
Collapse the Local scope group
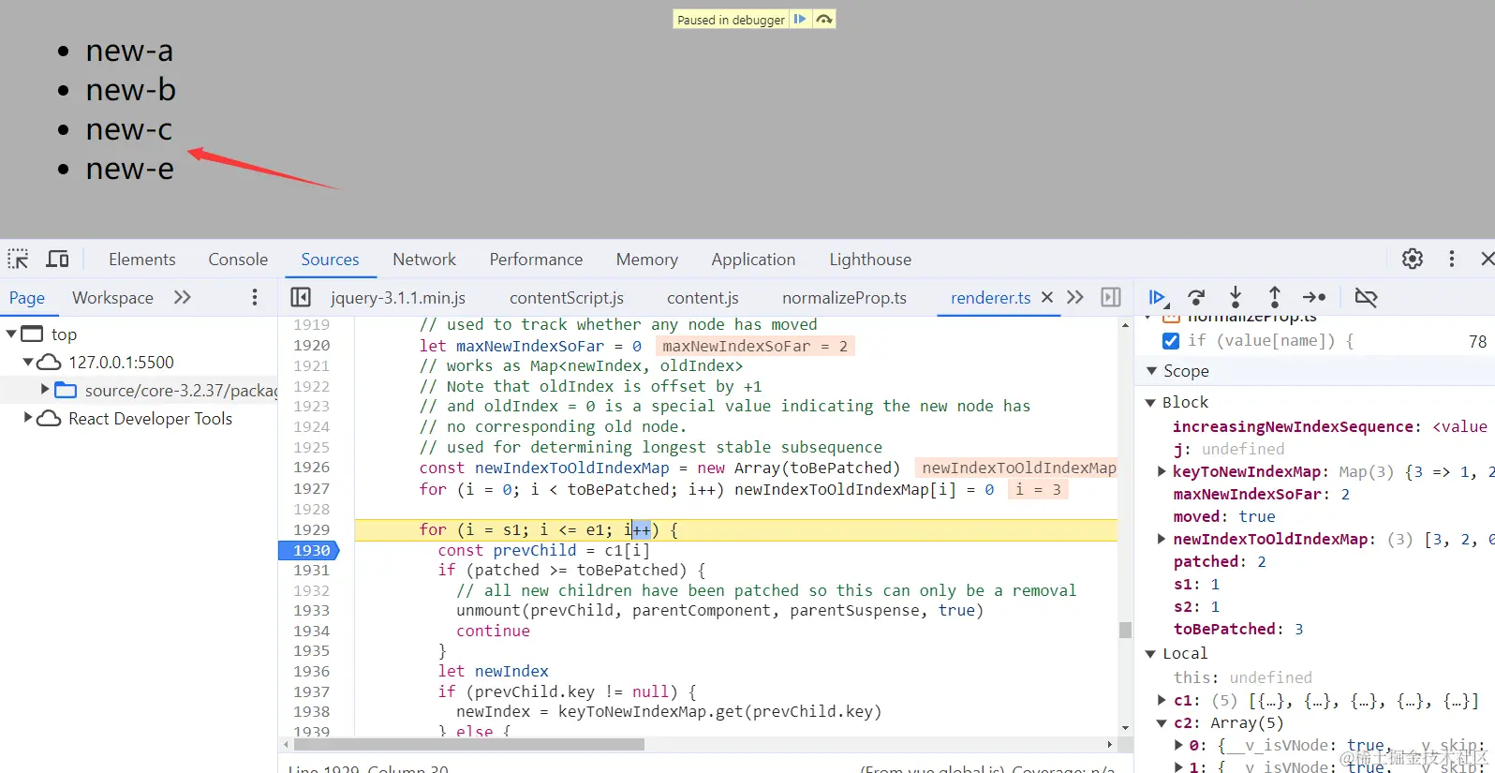[1150, 654]
